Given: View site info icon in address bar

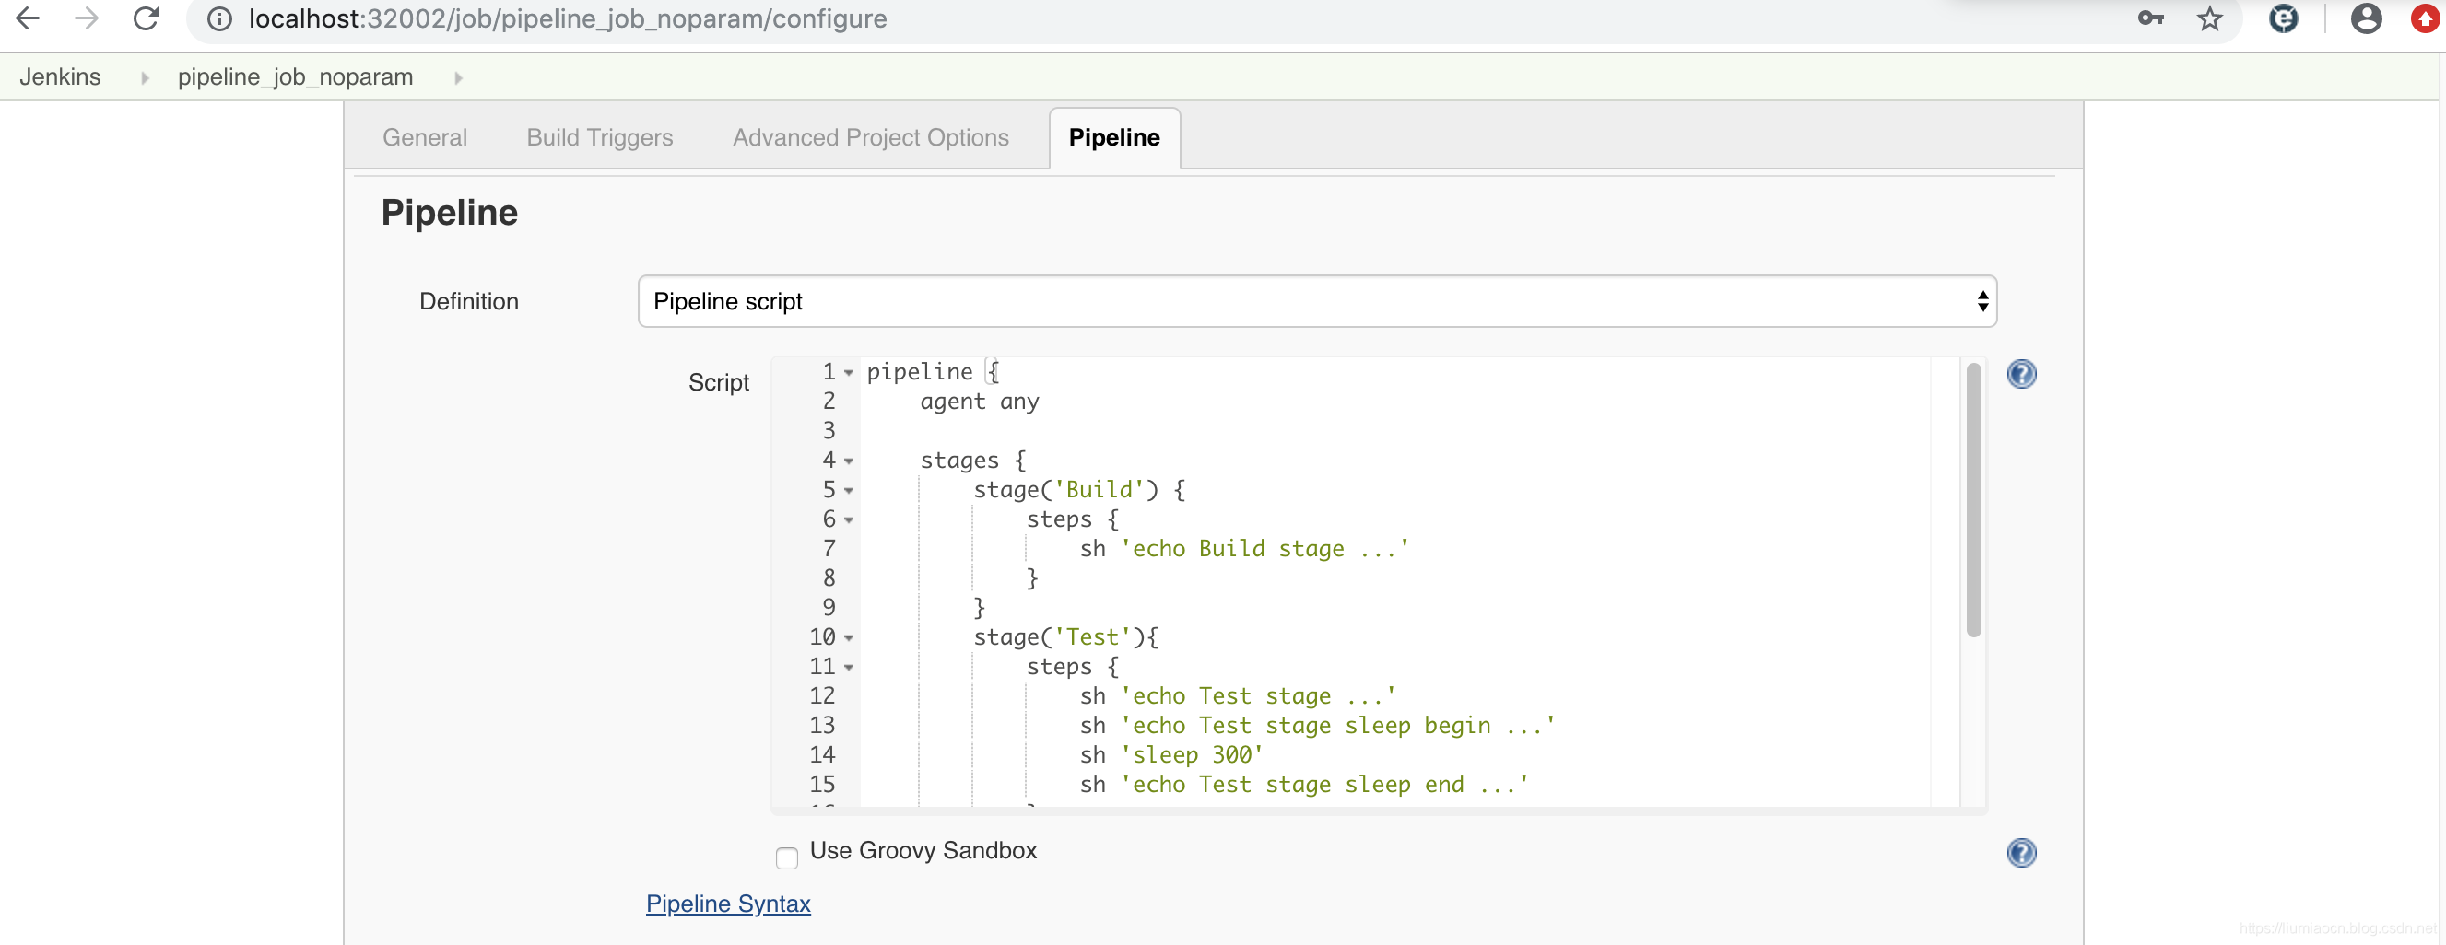Looking at the screenshot, I should [219, 19].
